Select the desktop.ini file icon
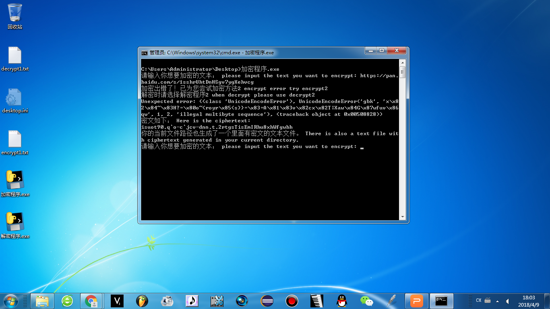 pos(15,101)
